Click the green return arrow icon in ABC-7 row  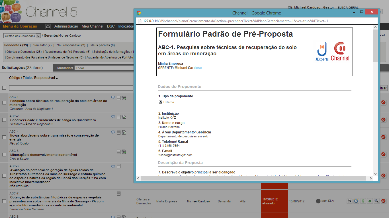click(x=370, y=201)
